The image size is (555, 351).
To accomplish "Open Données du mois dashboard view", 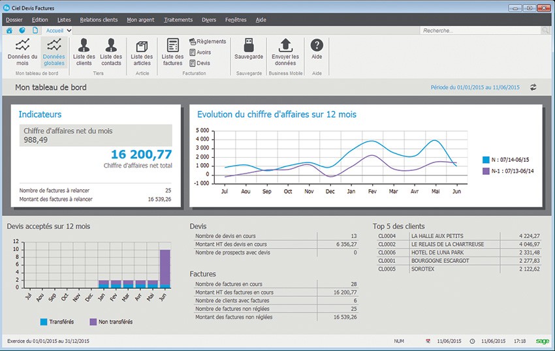I will pos(23,52).
